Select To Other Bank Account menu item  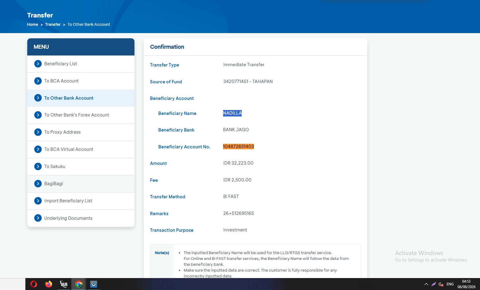(x=81, y=98)
